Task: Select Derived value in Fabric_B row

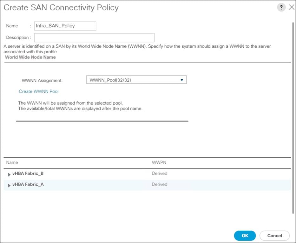Action: 160,173
